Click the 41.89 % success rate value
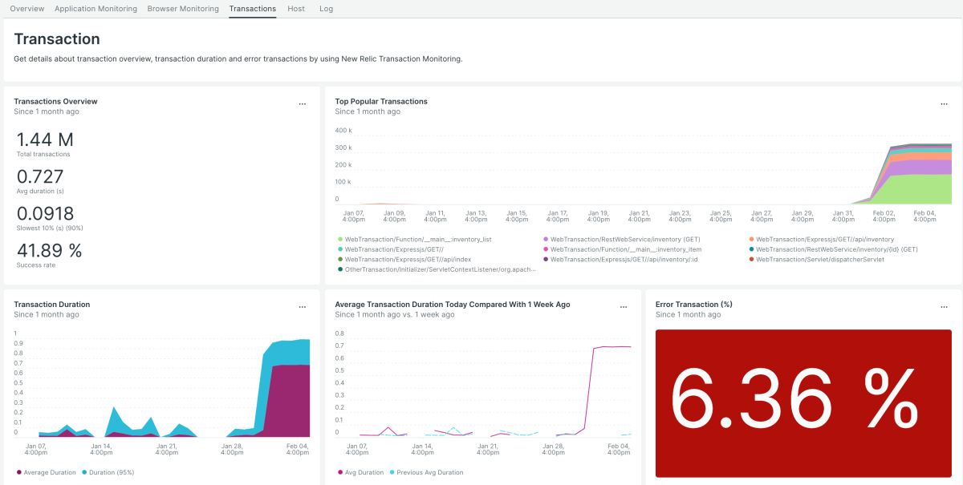 click(50, 250)
